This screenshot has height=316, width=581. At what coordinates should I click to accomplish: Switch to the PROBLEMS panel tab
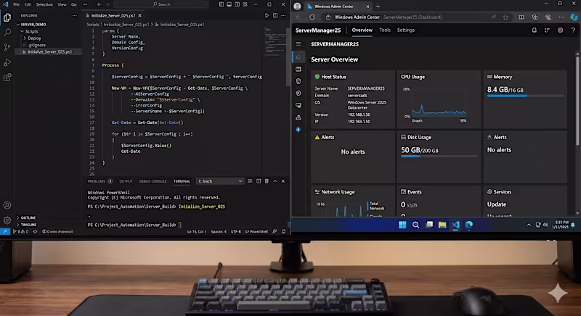99,181
